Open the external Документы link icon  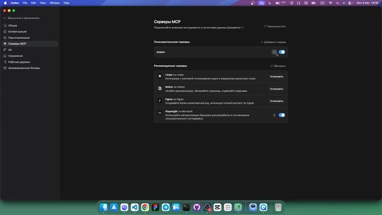243,27
